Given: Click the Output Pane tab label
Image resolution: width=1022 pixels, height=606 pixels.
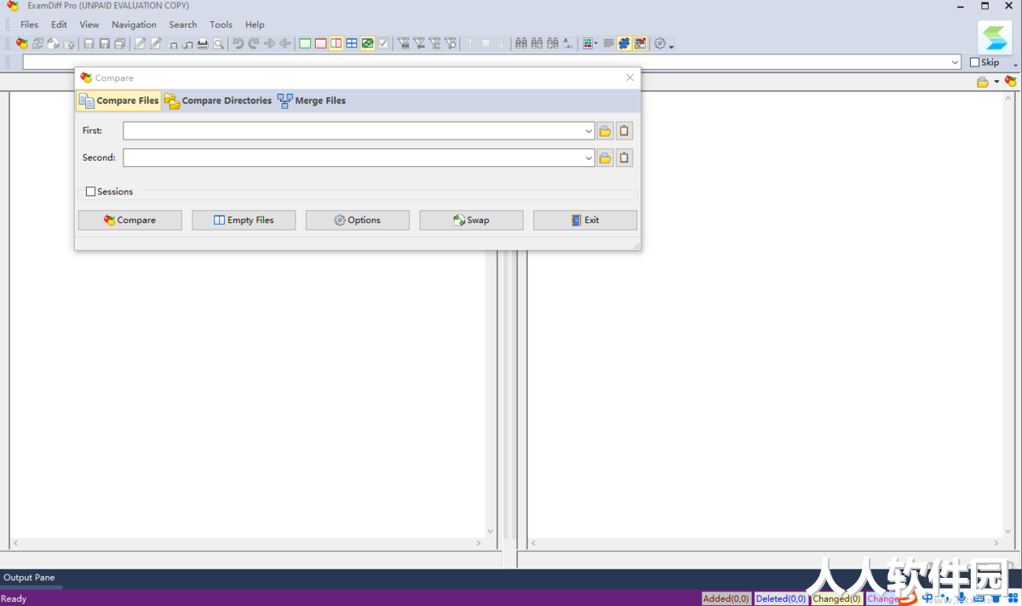Looking at the screenshot, I should point(29,578).
